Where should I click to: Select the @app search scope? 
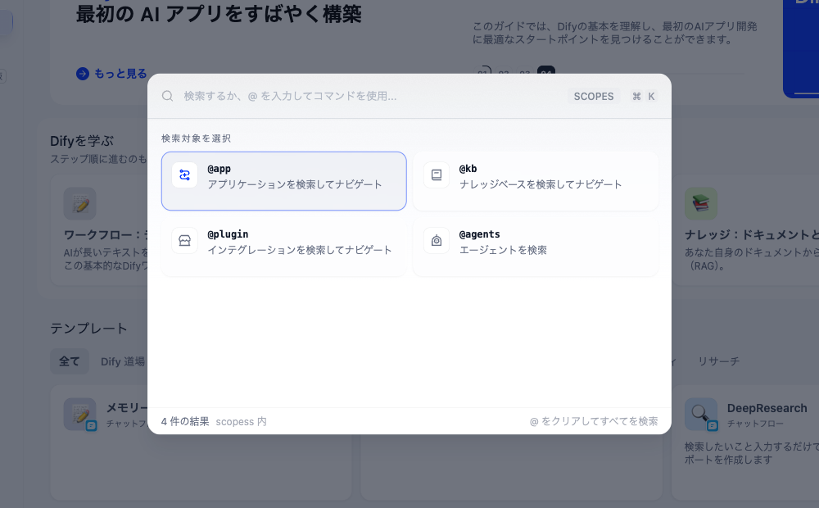[x=283, y=181]
